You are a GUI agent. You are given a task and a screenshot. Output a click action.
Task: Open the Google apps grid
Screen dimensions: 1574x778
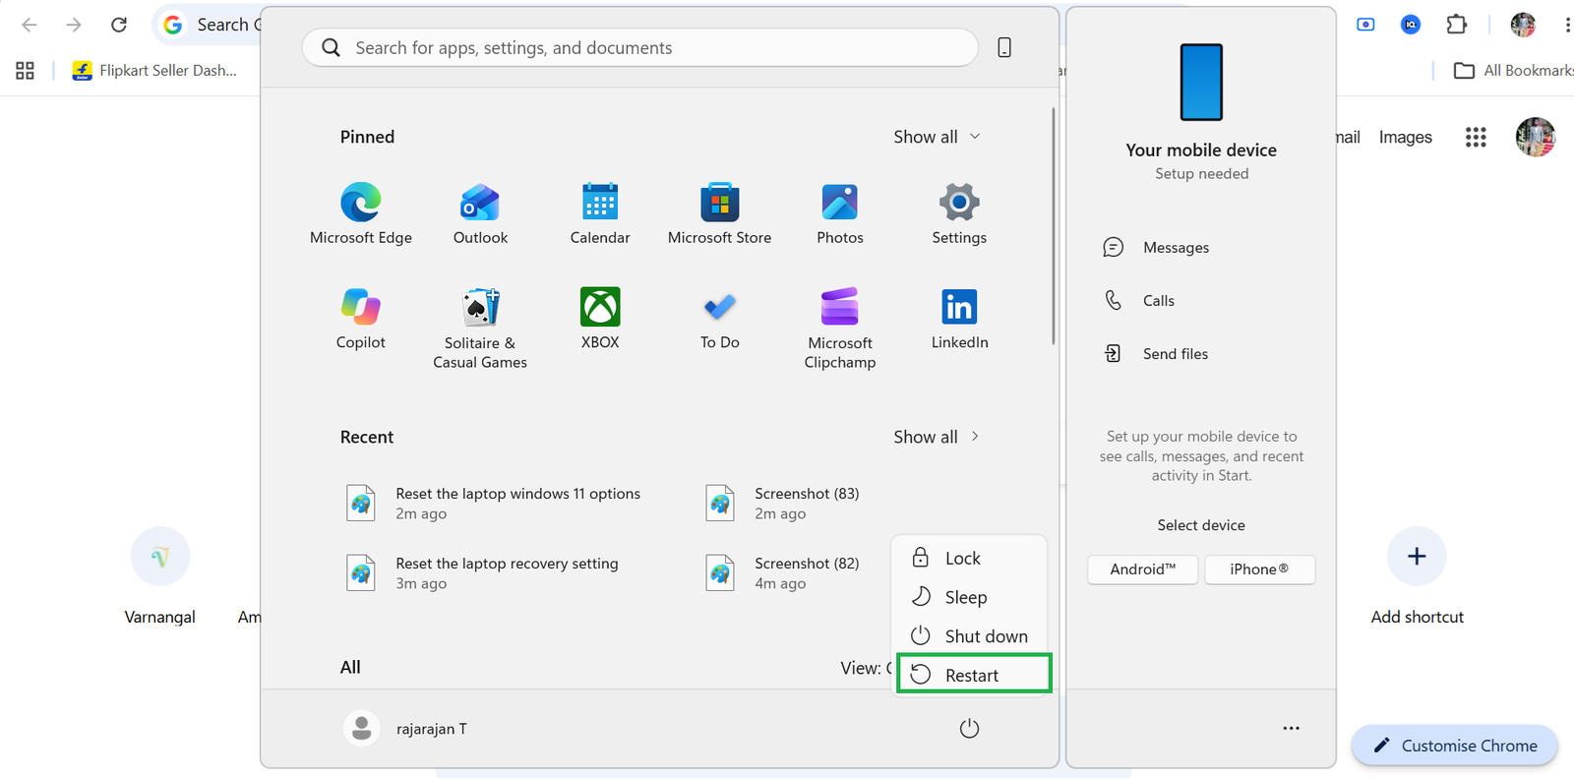point(1476,138)
